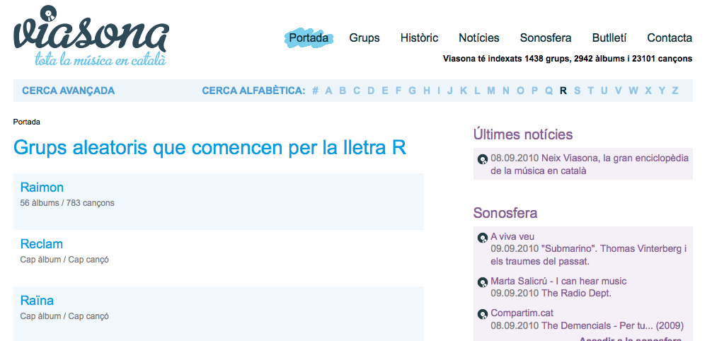Open the Portada menu item
The height and width of the screenshot is (341, 712).
[x=309, y=37]
